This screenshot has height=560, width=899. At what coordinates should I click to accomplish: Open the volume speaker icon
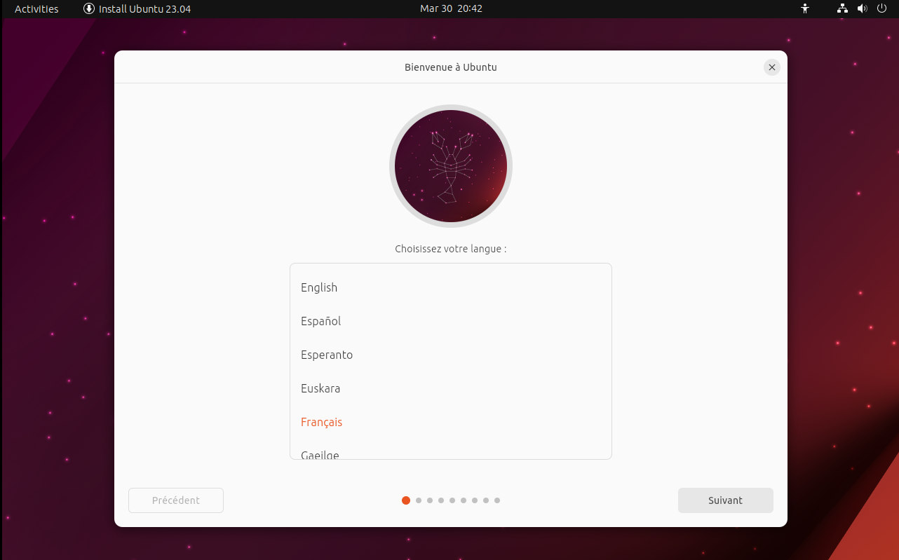(x=862, y=8)
